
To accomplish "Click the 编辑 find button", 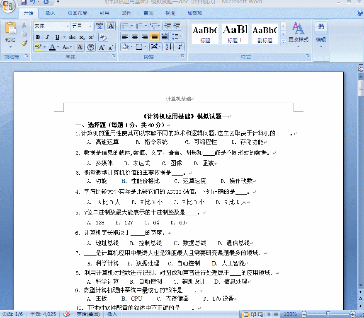I will click(x=321, y=35).
